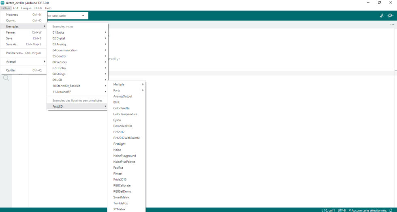Viewport: 397px width, 212px height.
Task: Open the Croquis menu
Action: [26, 8]
